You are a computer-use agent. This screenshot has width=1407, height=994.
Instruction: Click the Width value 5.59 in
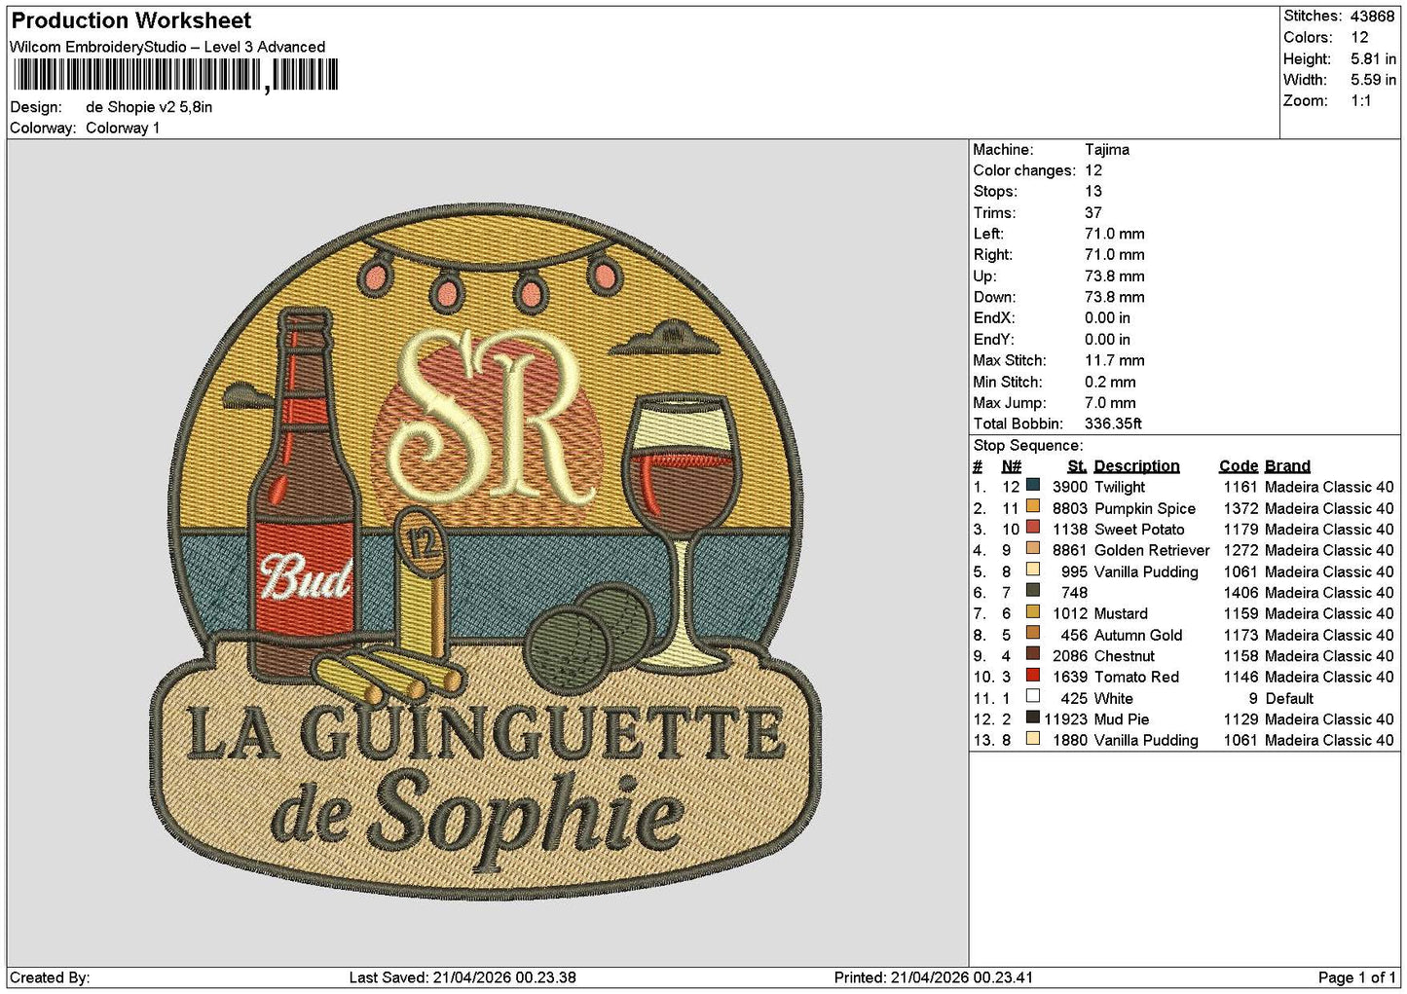[1373, 81]
